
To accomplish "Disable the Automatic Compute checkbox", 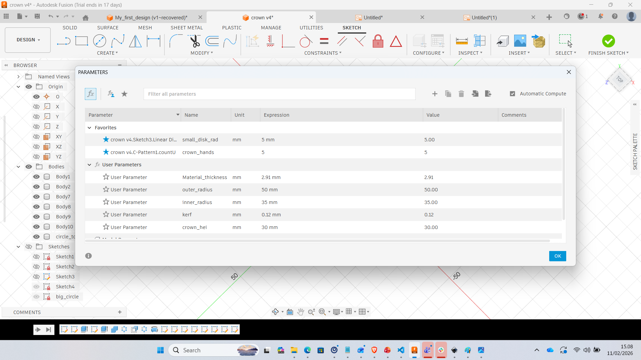I will [x=512, y=94].
